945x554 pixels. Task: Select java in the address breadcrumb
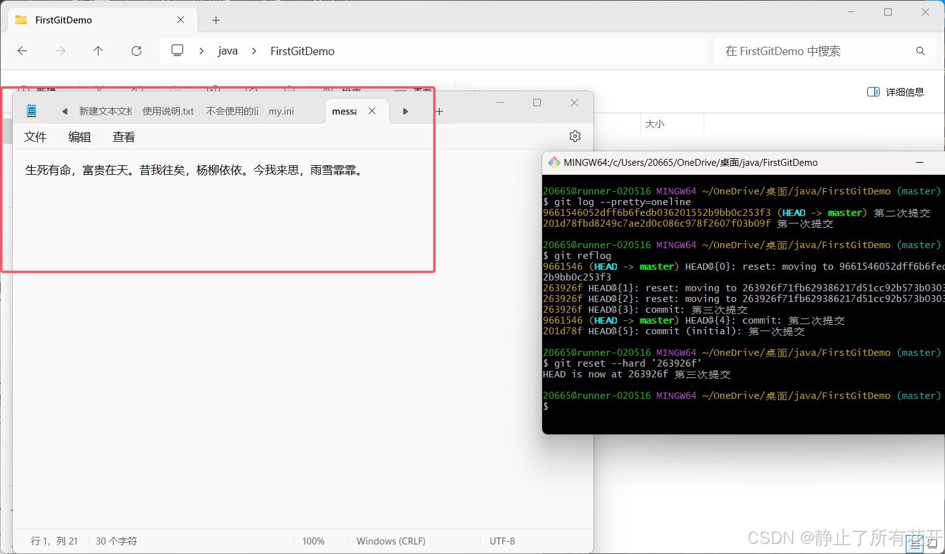point(228,51)
